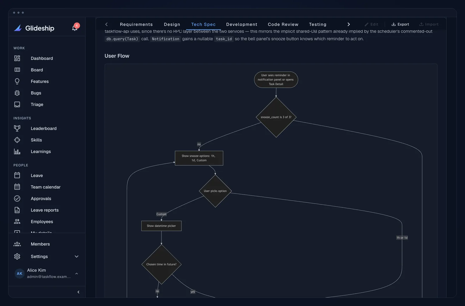465x306 pixels.
Task: Go to the Testing tab
Action: [x=318, y=24]
